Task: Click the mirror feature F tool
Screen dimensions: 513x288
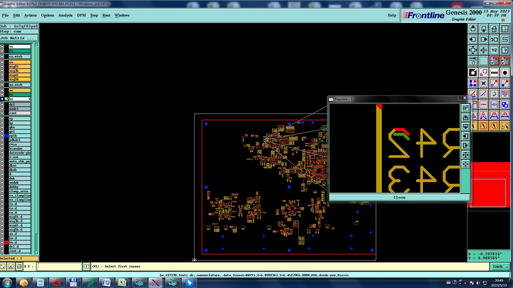Action: [505, 94]
